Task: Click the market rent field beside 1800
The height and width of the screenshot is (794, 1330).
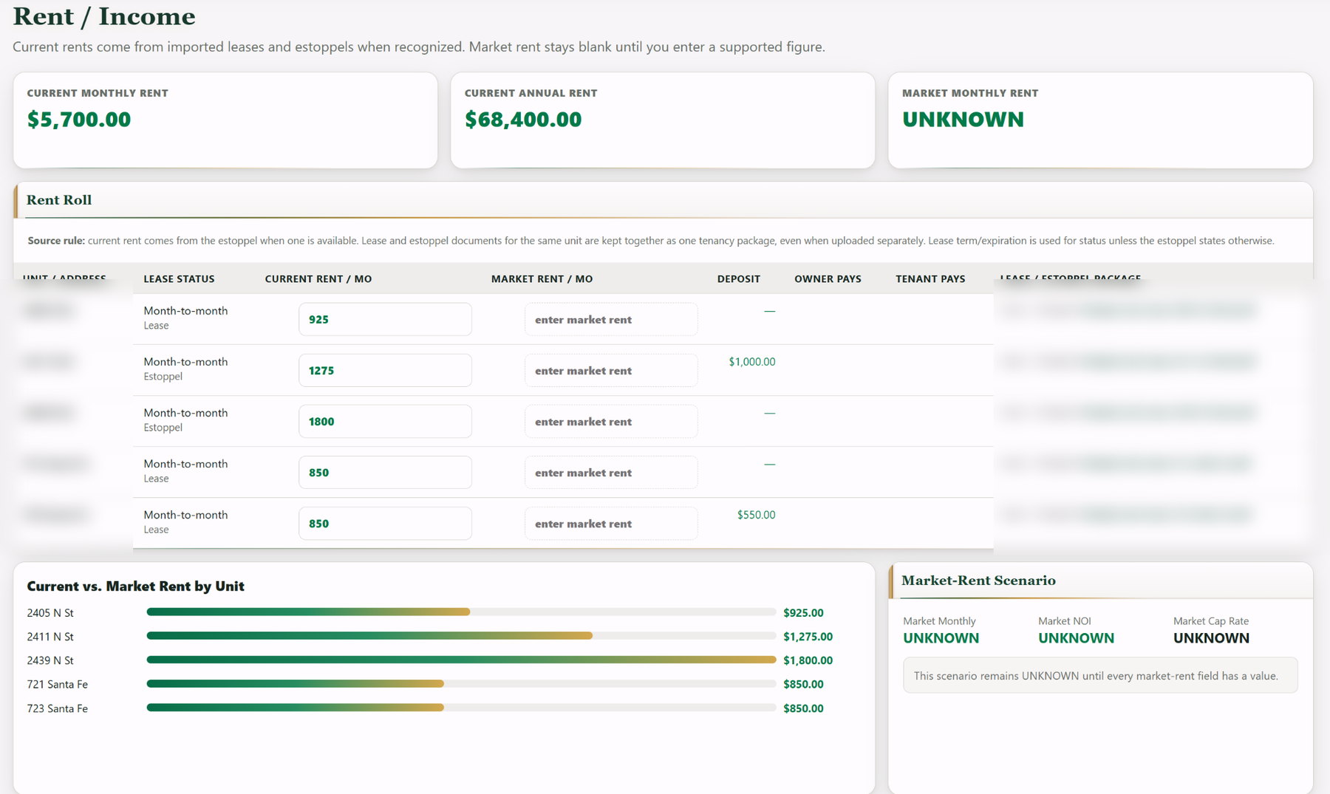Action: point(611,421)
